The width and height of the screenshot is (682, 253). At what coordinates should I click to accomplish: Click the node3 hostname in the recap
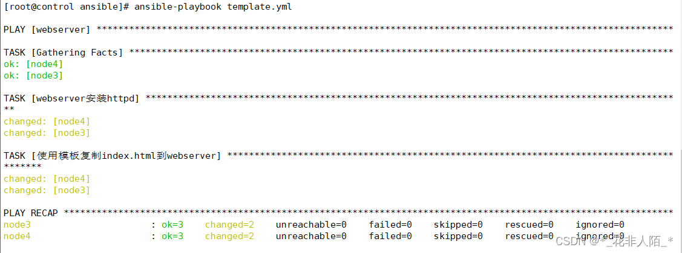coord(17,225)
